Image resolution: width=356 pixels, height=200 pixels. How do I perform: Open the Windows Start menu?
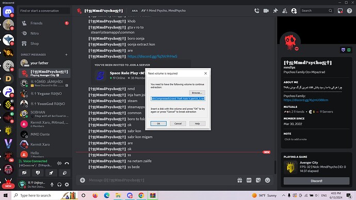coord(6,195)
